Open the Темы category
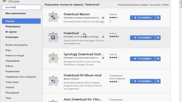Image resolution: width=182 pixels, height=102 pixels. [x=8, y=98]
